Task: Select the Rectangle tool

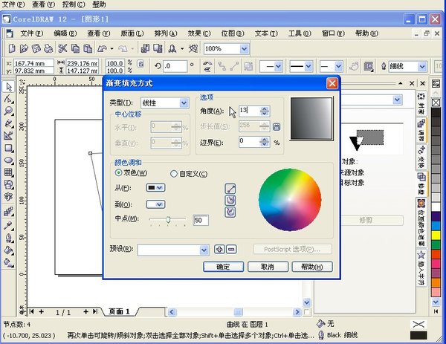Action: point(8,148)
